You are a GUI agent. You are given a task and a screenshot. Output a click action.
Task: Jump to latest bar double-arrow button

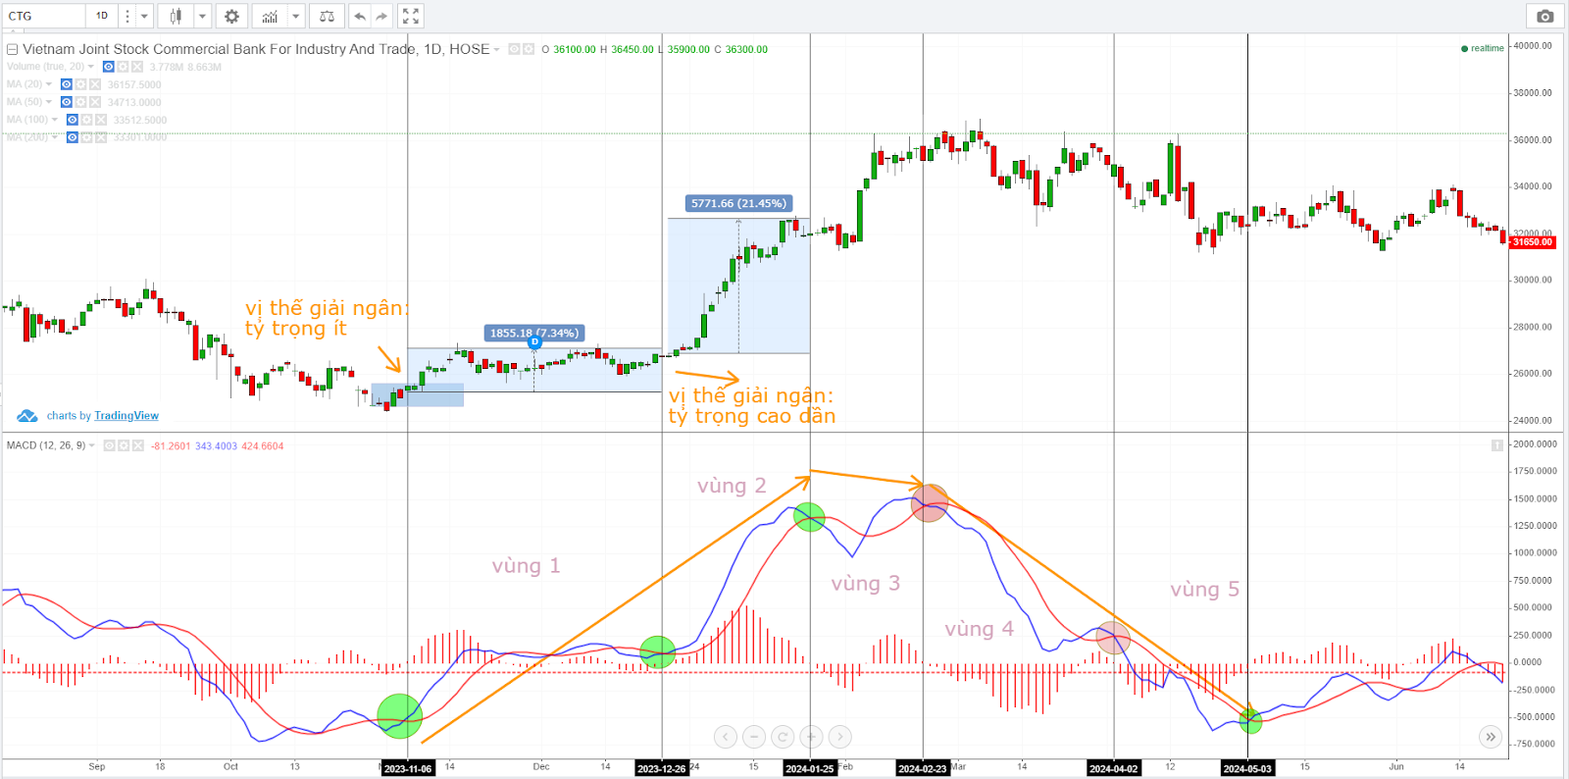1491,737
